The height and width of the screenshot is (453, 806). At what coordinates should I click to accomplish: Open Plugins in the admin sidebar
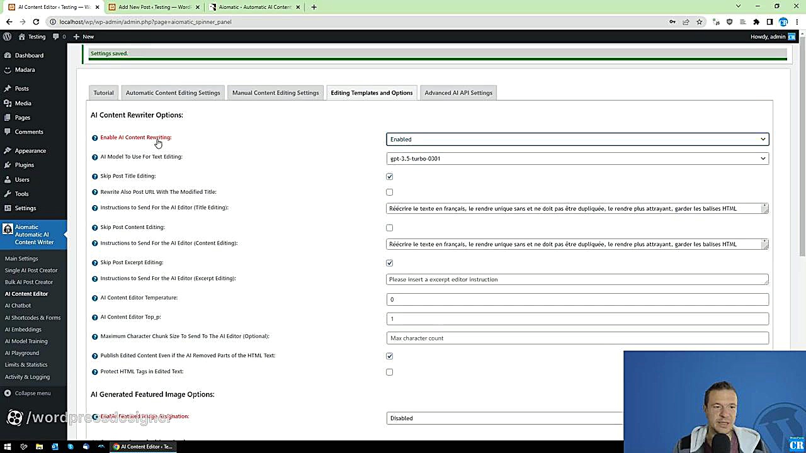click(25, 165)
